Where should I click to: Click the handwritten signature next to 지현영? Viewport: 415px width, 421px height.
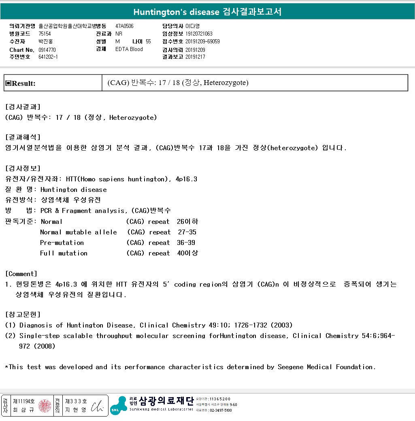tap(97, 406)
